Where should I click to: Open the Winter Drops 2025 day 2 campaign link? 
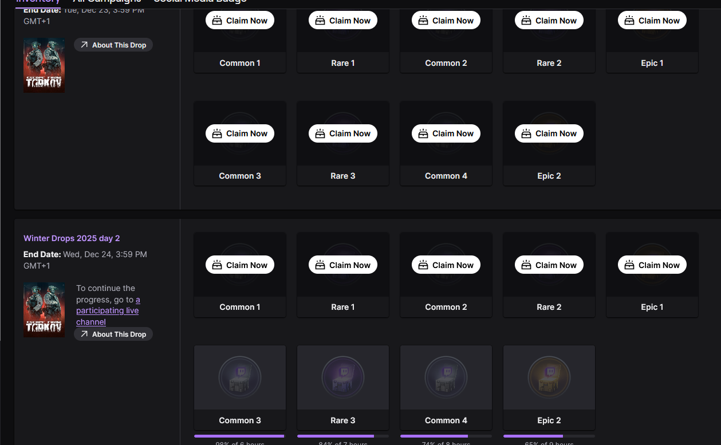(x=72, y=238)
